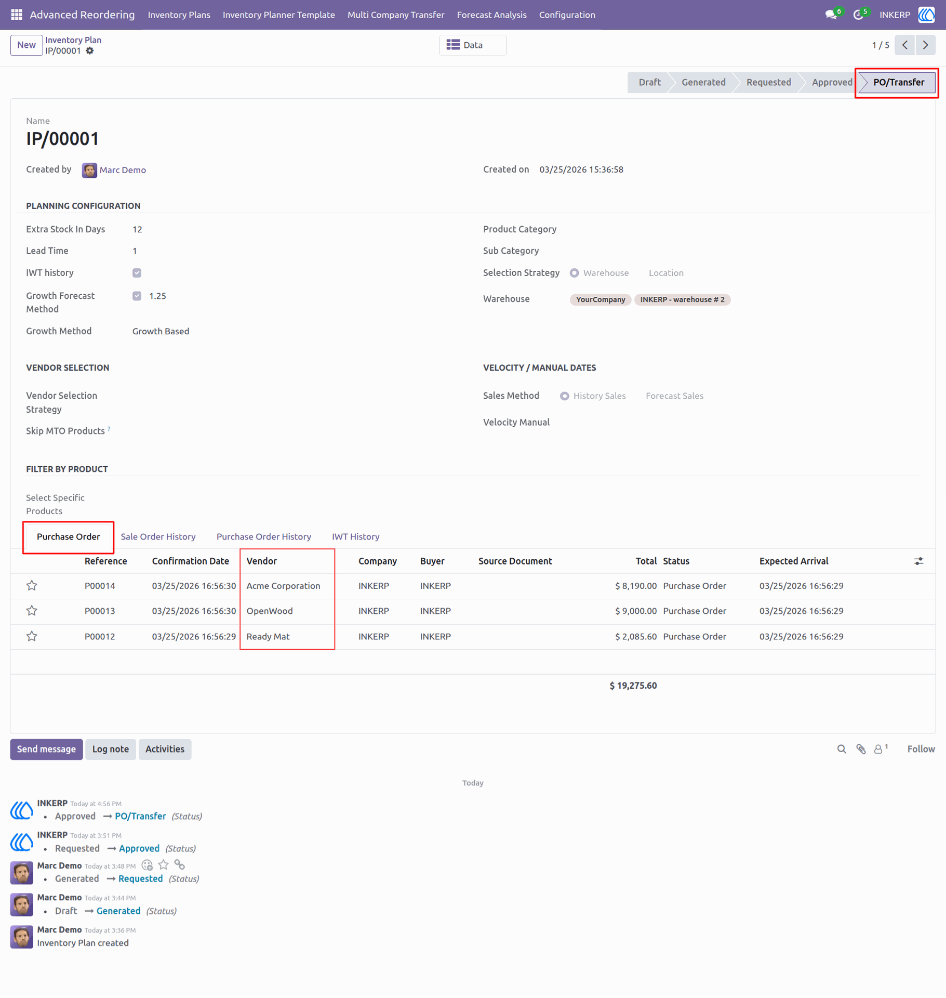Show followers person icon

[879, 749]
